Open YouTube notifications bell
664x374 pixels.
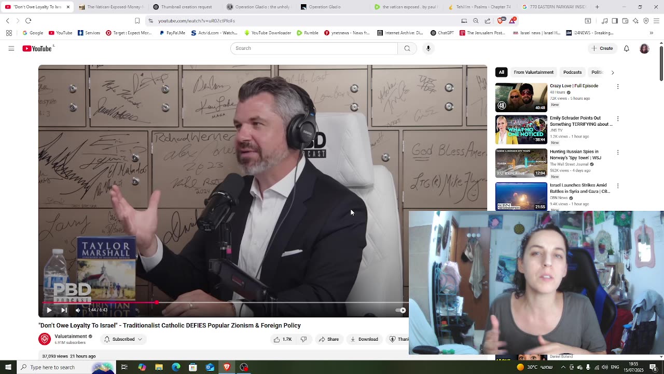tap(626, 48)
